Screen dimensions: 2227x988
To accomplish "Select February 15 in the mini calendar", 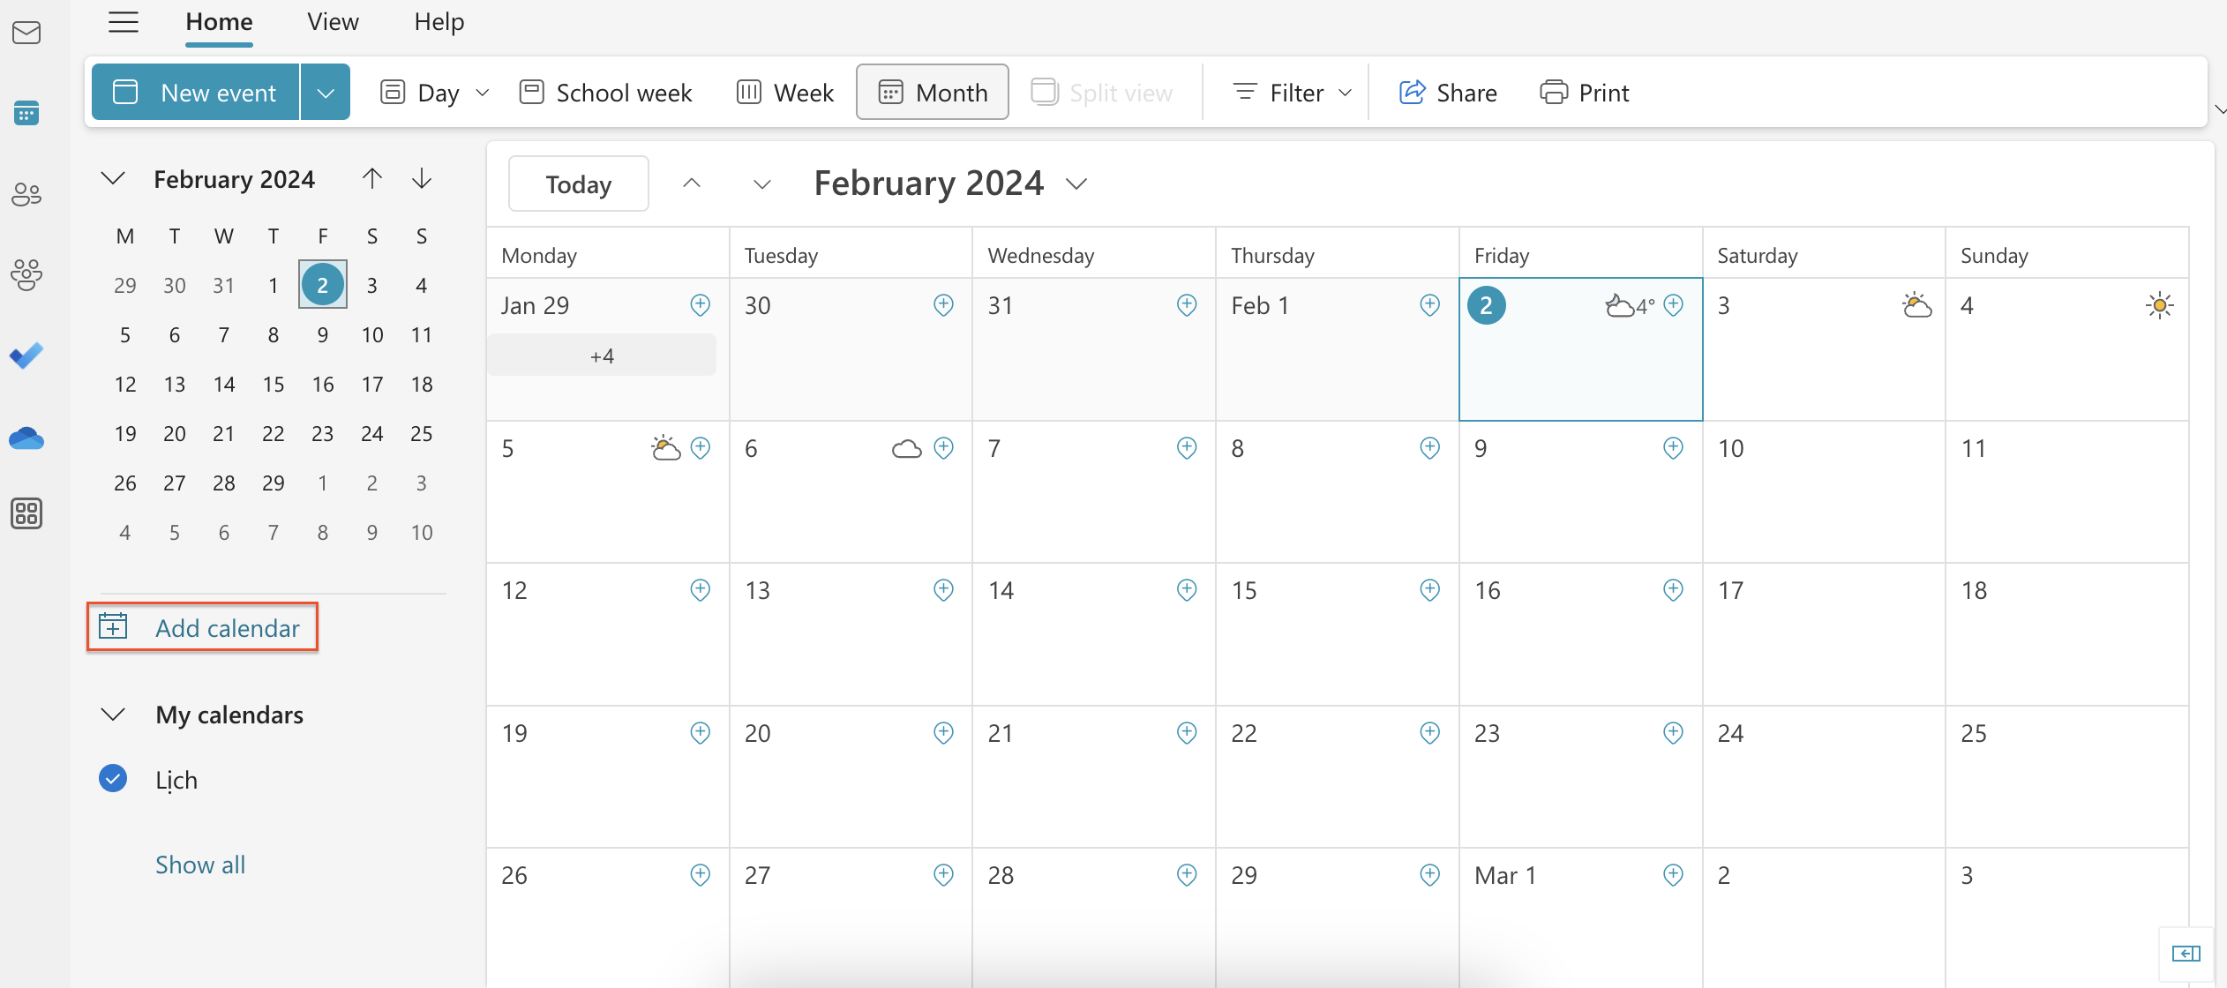I will pos(274,385).
